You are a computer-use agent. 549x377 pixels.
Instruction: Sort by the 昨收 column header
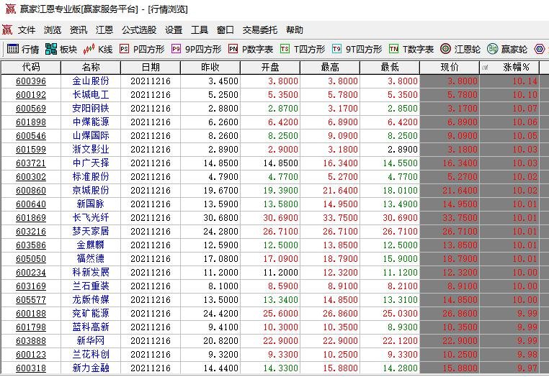210,67
